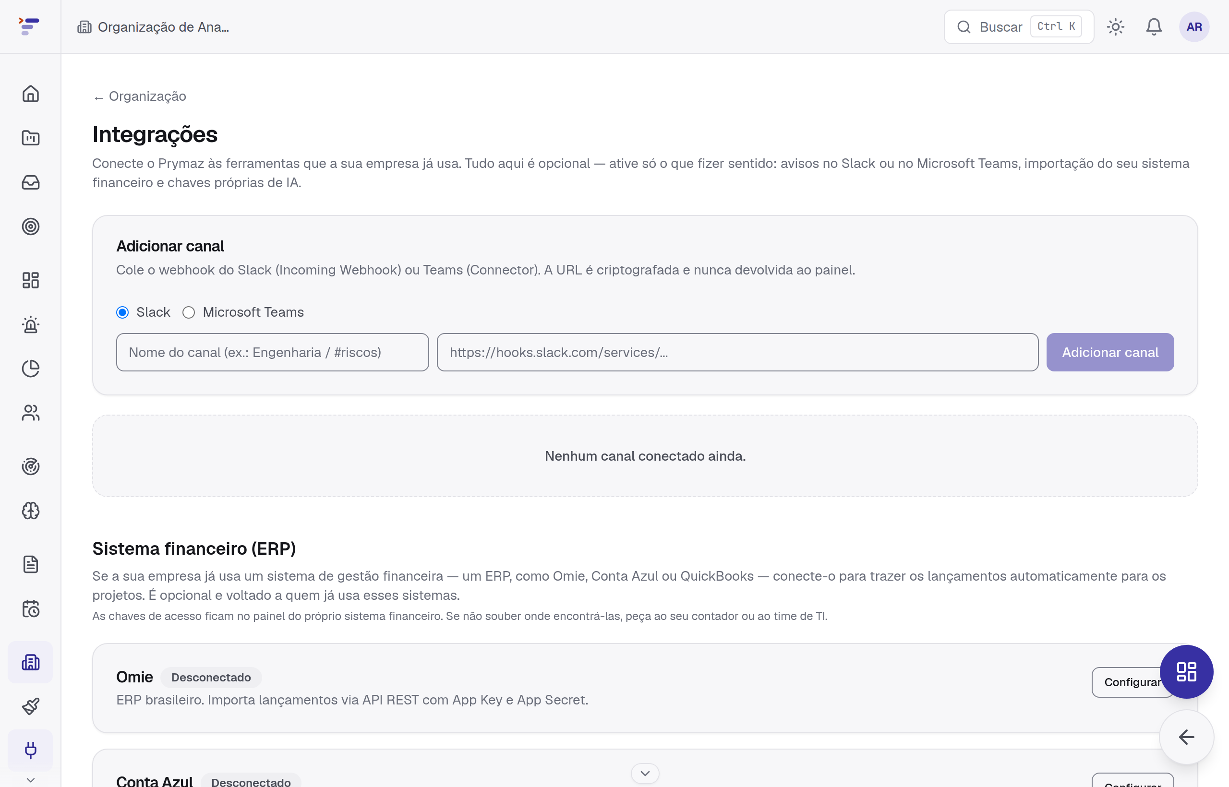Open the home icon in sidebar
The image size is (1229, 787).
(31, 94)
